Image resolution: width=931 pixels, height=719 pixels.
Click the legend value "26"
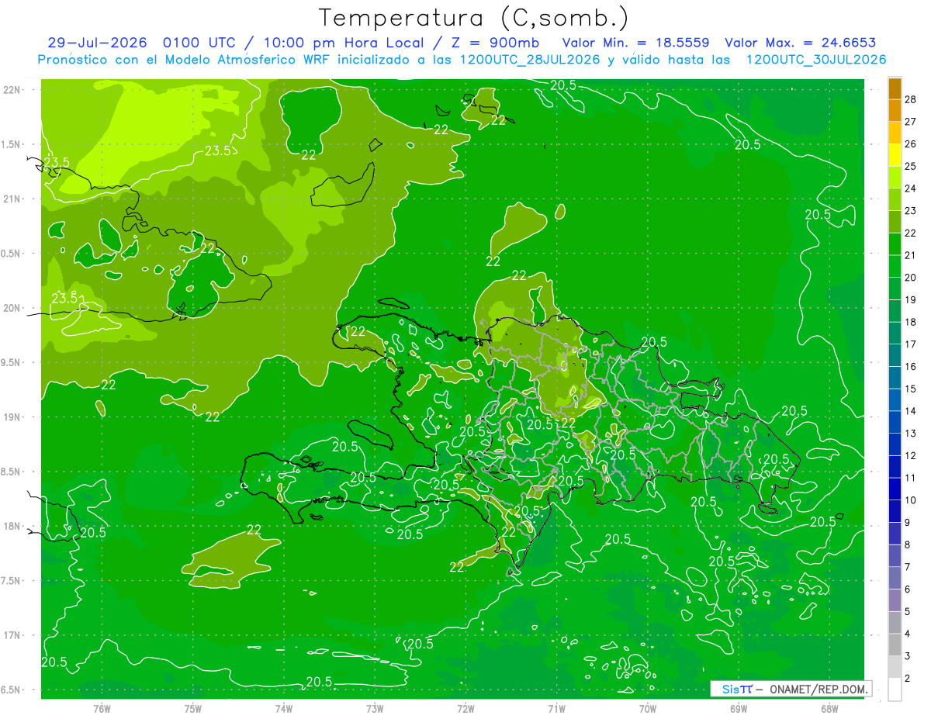(x=910, y=144)
